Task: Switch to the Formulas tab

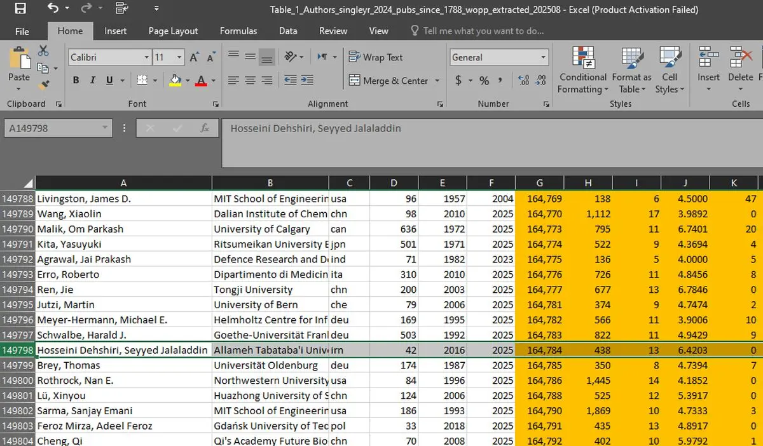Action: coord(238,30)
